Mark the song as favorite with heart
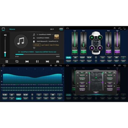This screenshot has width=128, height=128. coord(34,48)
